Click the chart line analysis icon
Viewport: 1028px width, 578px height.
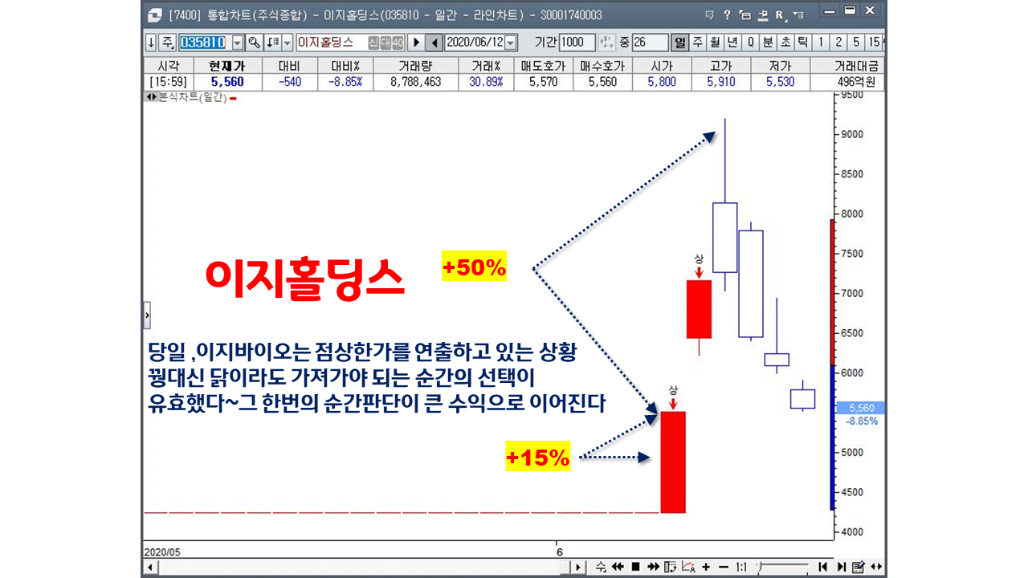pyautogui.click(x=688, y=567)
